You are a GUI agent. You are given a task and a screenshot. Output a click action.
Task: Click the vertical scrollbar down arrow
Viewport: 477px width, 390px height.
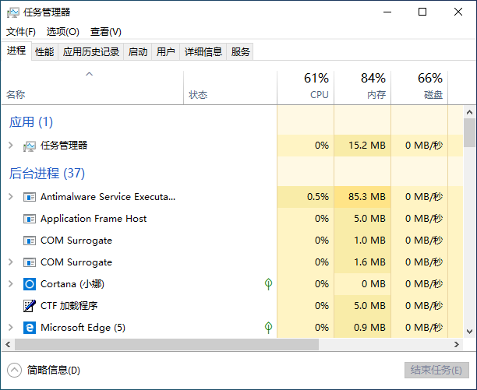tap(469, 331)
